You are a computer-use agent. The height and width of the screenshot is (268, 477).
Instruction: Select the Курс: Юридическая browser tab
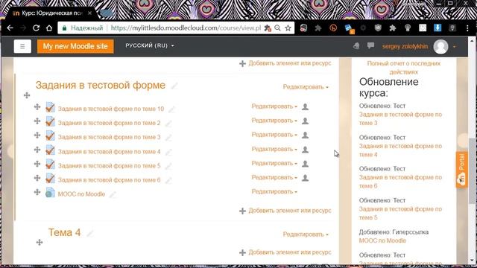[52, 13]
